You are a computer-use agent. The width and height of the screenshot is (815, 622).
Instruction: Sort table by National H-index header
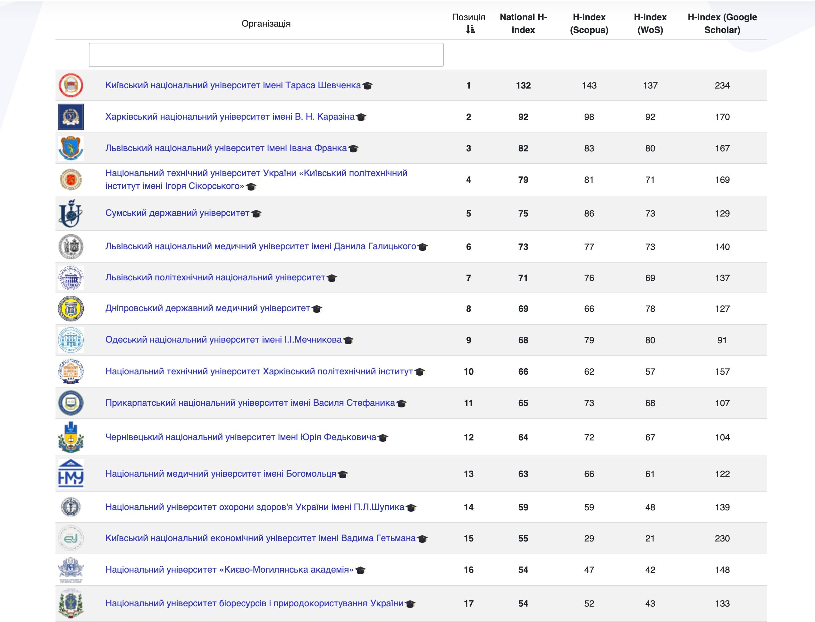523,23
